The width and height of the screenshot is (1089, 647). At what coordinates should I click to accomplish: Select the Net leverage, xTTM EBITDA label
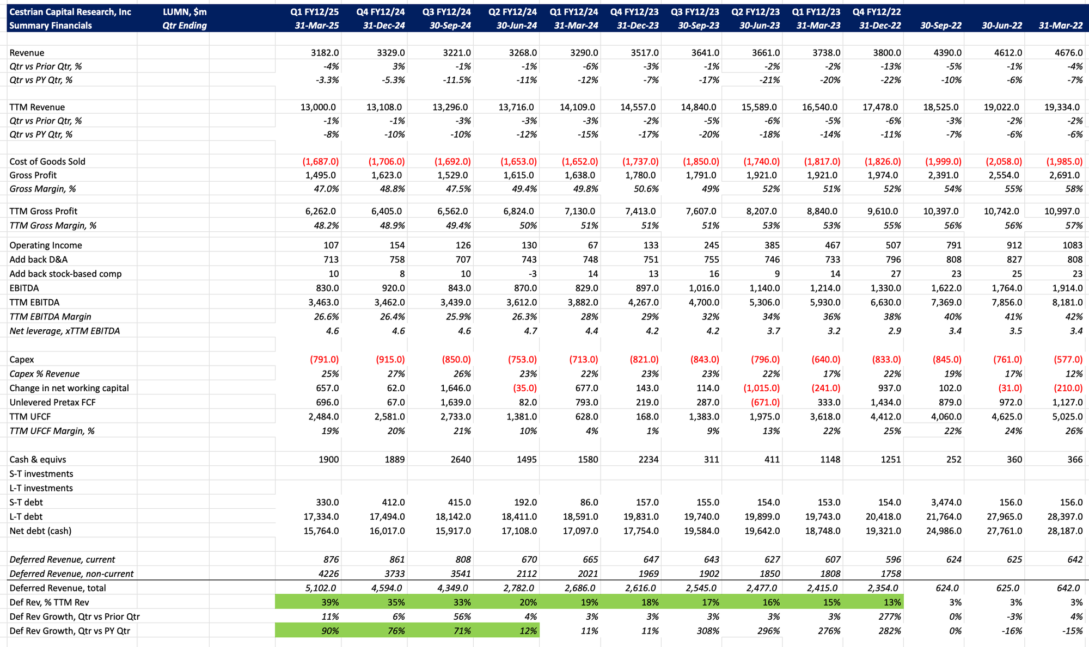[x=64, y=331]
